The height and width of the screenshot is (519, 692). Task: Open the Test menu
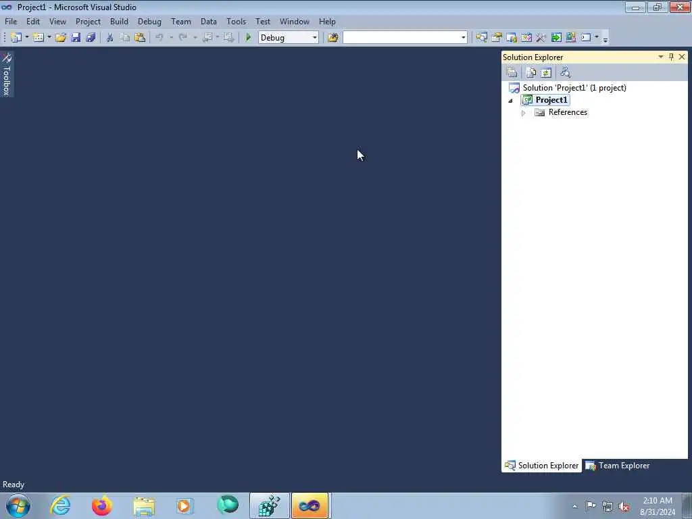coord(263,22)
